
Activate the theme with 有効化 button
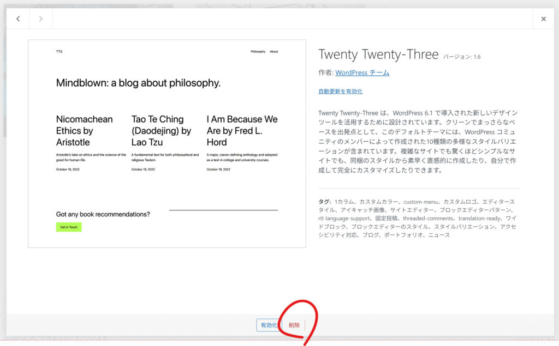pyautogui.click(x=269, y=325)
